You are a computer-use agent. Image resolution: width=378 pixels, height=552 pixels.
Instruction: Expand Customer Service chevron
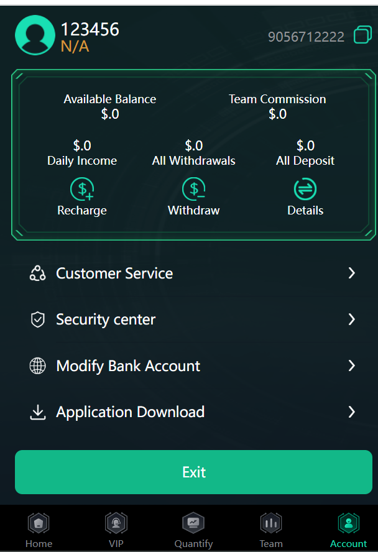(352, 274)
